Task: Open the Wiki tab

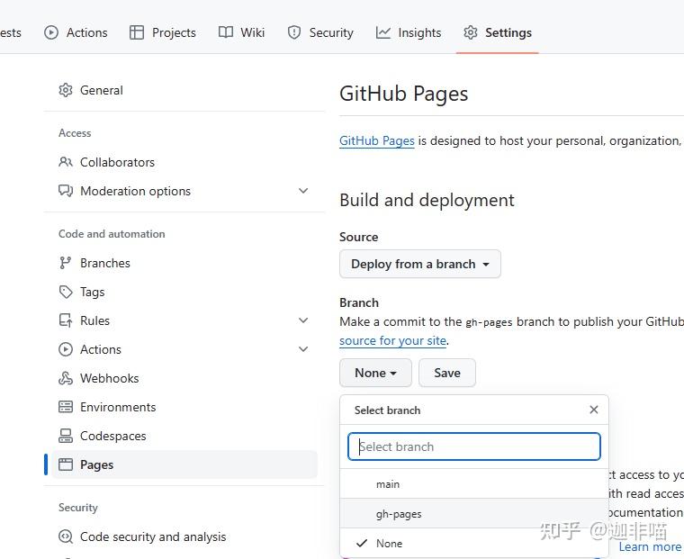Action: tap(241, 32)
